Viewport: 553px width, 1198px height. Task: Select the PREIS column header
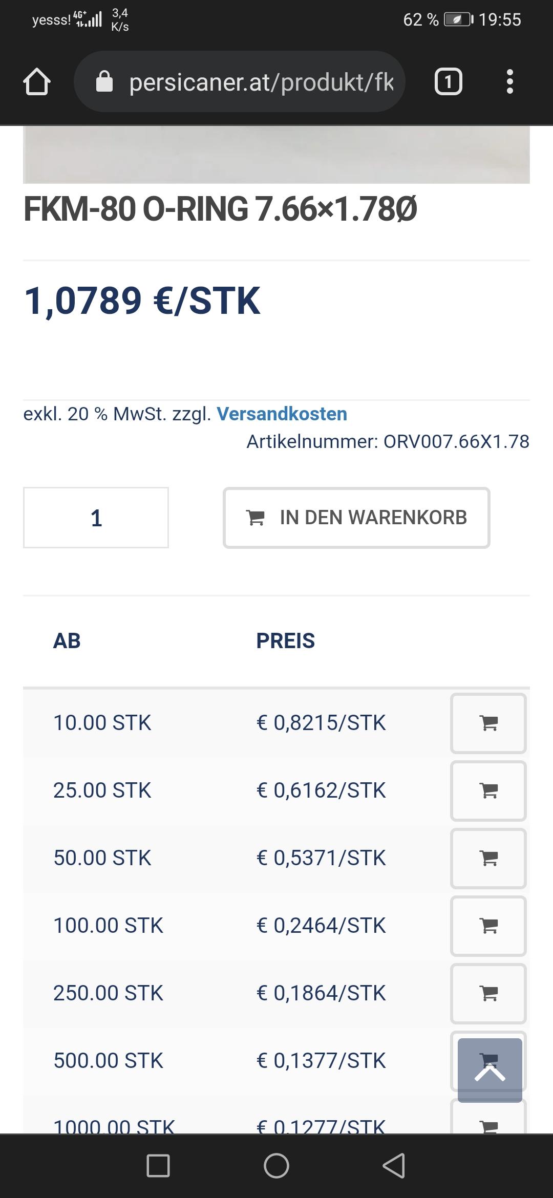pyautogui.click(x=286, y=641)
